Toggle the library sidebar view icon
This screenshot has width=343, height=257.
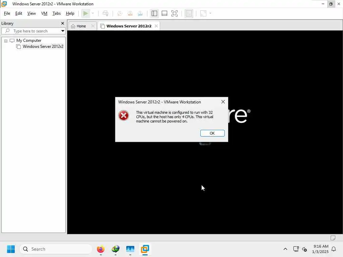[x=154, y=13]
